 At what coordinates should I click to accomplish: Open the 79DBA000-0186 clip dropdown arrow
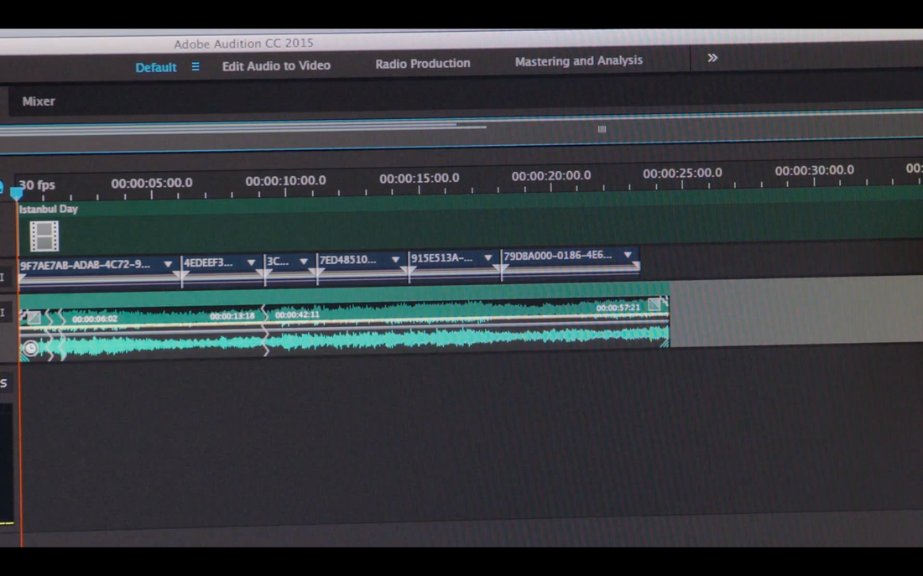[x=628, y=255]
